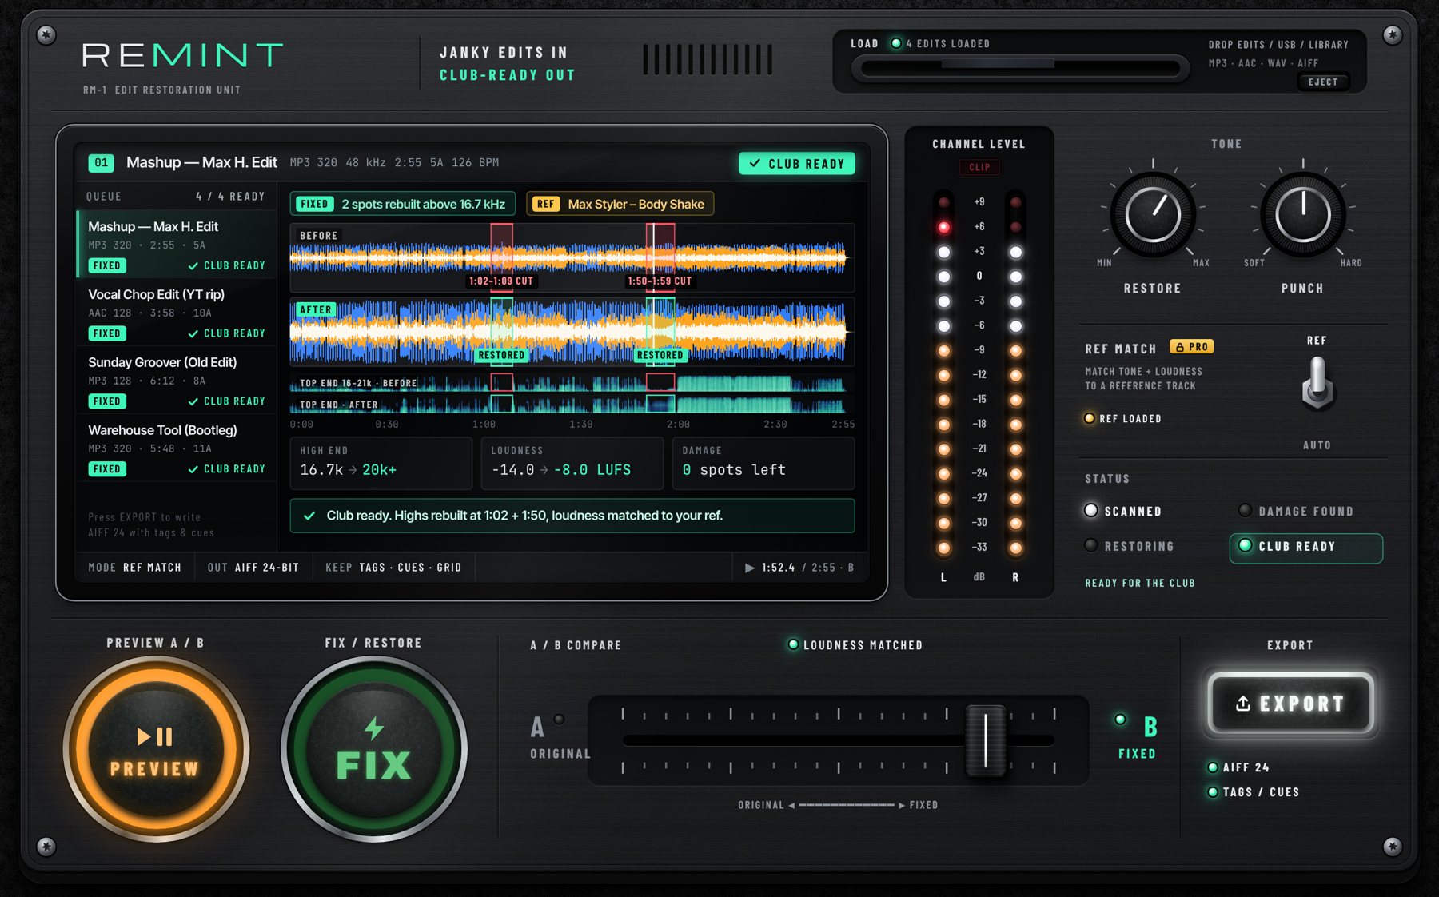Select Sunday Groover (Old Edit) in the queue

click(177, 381)
